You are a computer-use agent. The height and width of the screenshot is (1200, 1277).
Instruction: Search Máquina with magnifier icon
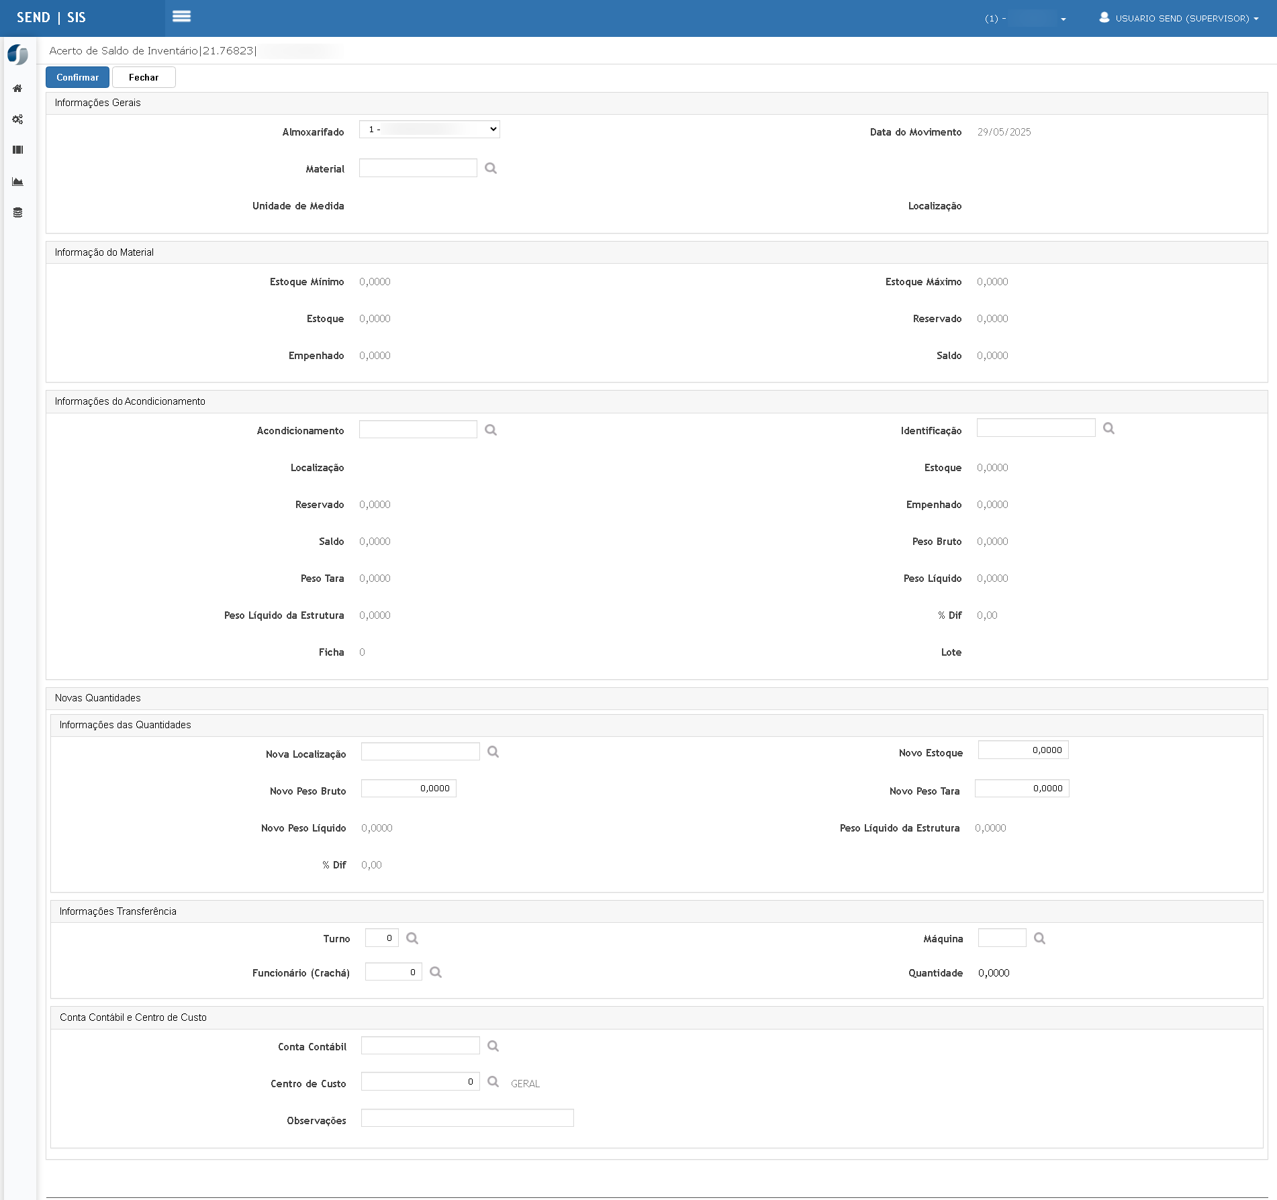[x=1039, y=938]
